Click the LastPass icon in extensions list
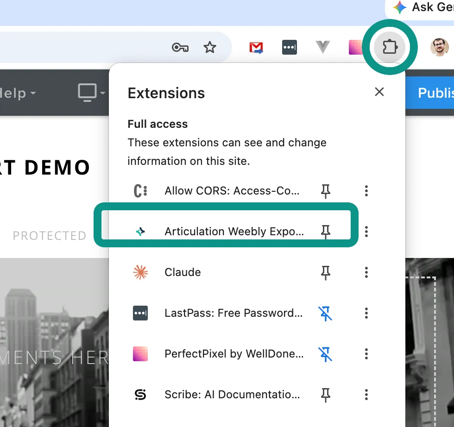Screen dimensions: 454x427 pos(140,313)
